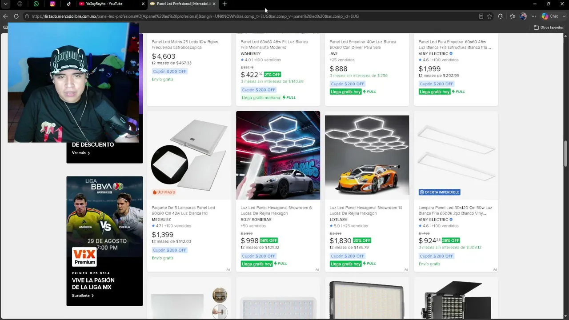Open Luz Led Panel Hexagonal Showroom 14 title
The height and width of the screenshot is (320, 569).
(x=366, y=211)
